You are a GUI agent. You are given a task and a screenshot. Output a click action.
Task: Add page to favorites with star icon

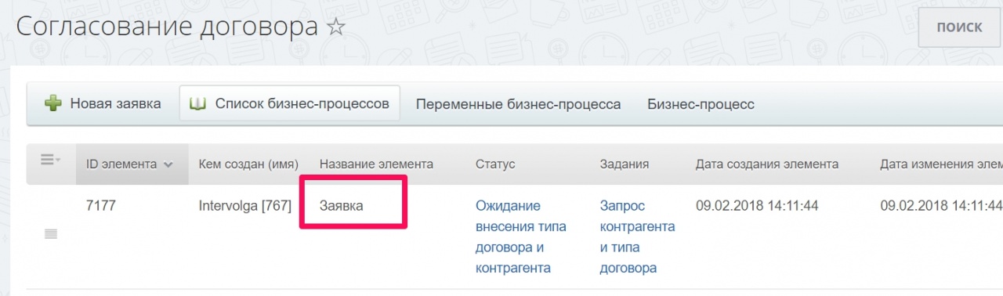335,27
